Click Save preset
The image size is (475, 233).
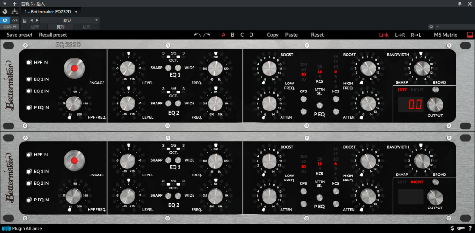point(19,35)
